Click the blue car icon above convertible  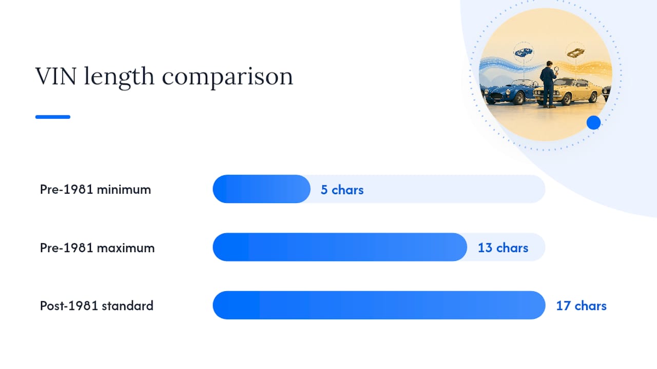(523, 52)
